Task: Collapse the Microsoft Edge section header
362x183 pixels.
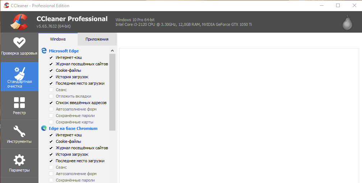Action: coord(64,51)
